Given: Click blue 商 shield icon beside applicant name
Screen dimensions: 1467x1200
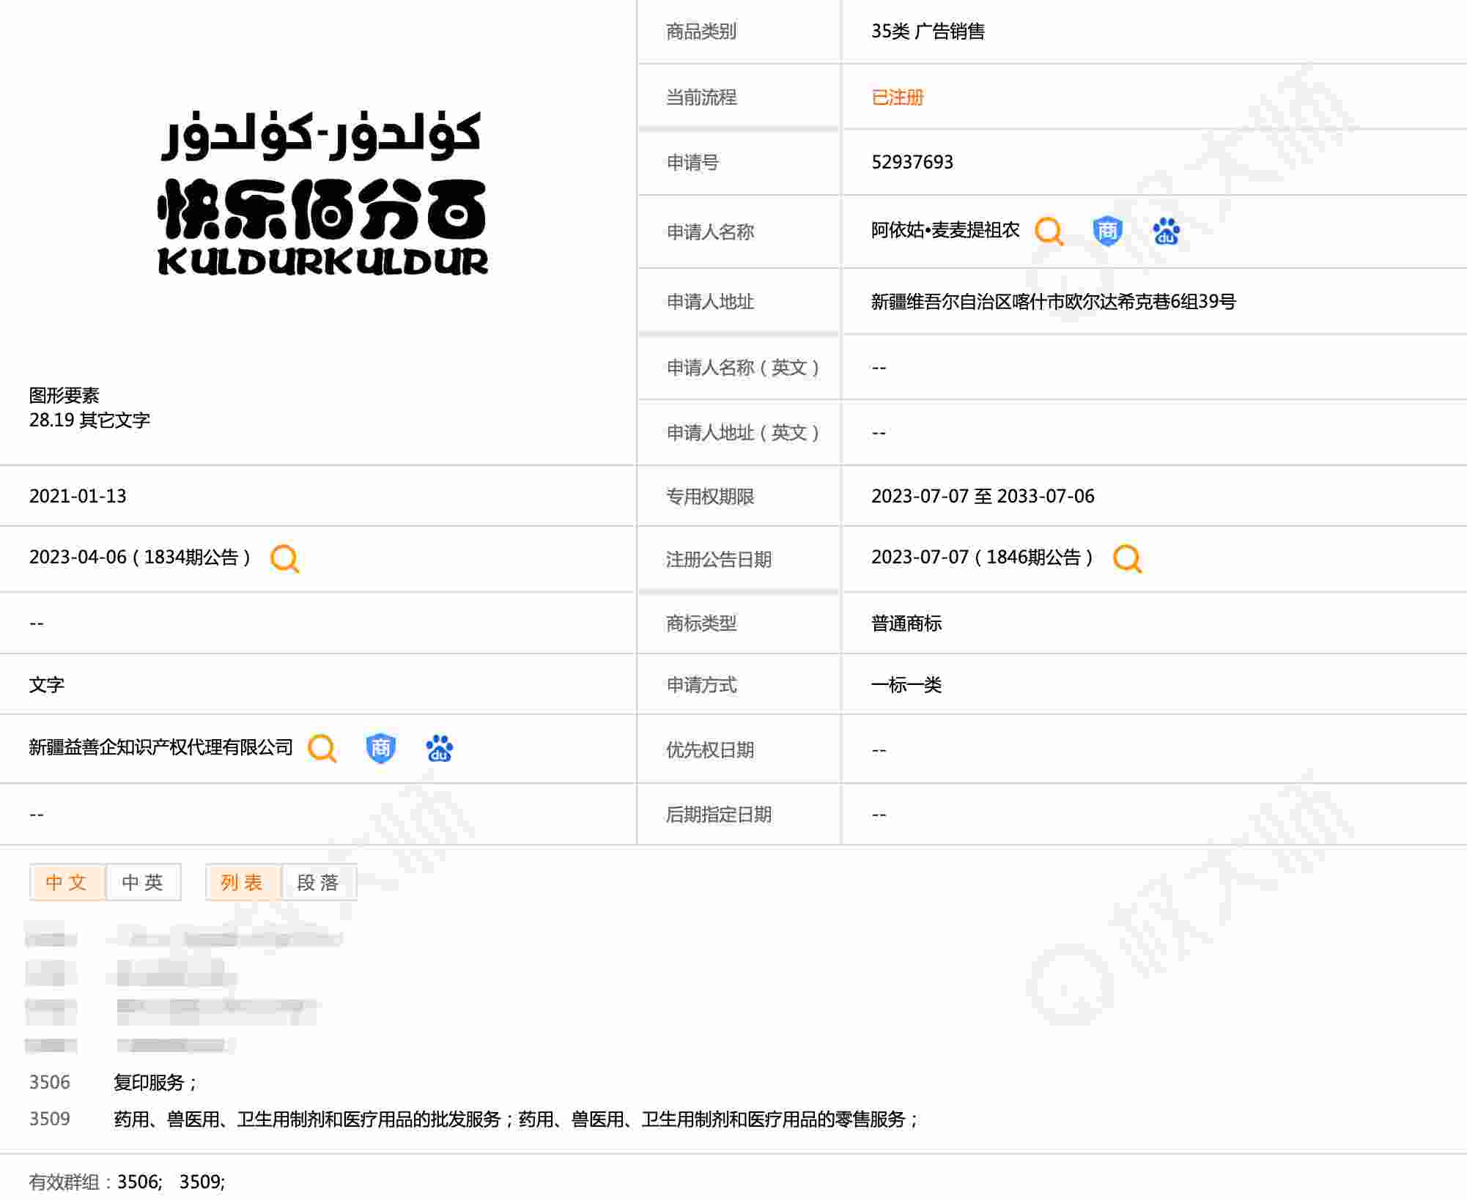Looking at the screenshot, I should pos(1107,232).
